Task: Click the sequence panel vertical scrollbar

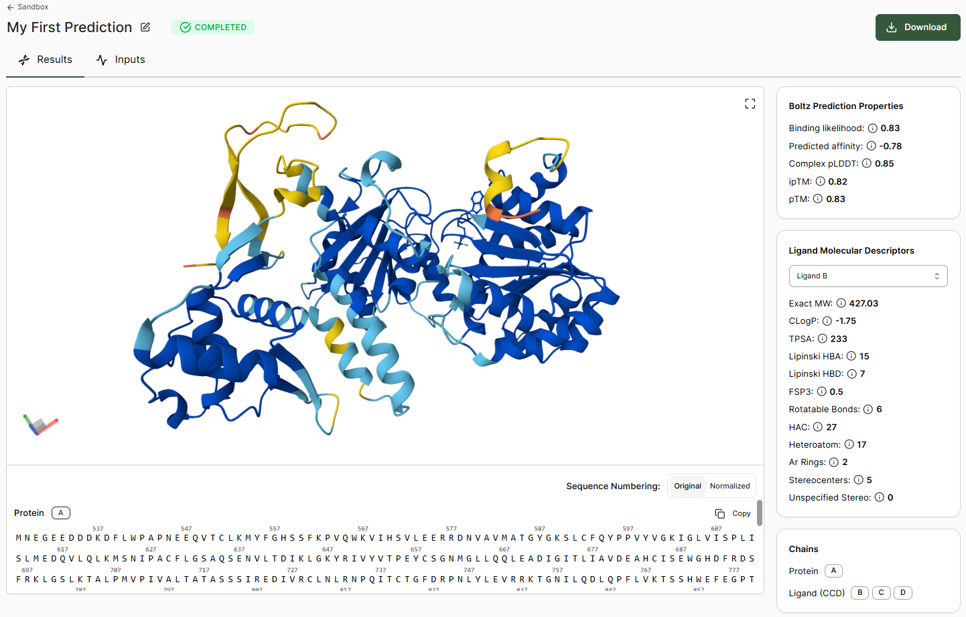Action: pyautogui.click(x=759, y=513)
